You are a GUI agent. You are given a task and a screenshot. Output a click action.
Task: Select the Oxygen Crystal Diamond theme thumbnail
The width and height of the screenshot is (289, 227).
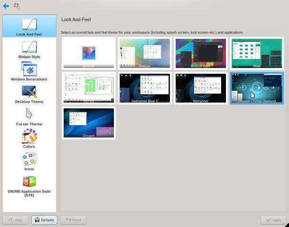pyautogui.click(x=257, y=88)
